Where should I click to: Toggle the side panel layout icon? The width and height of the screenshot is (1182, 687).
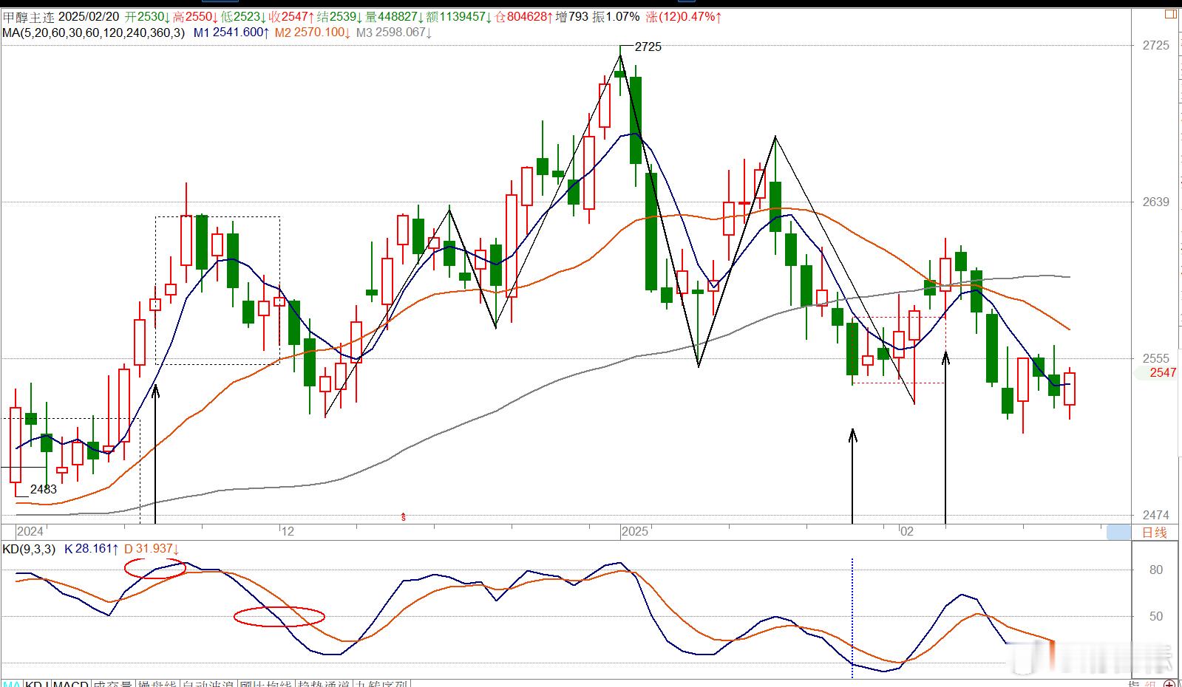coord(1170,14)
